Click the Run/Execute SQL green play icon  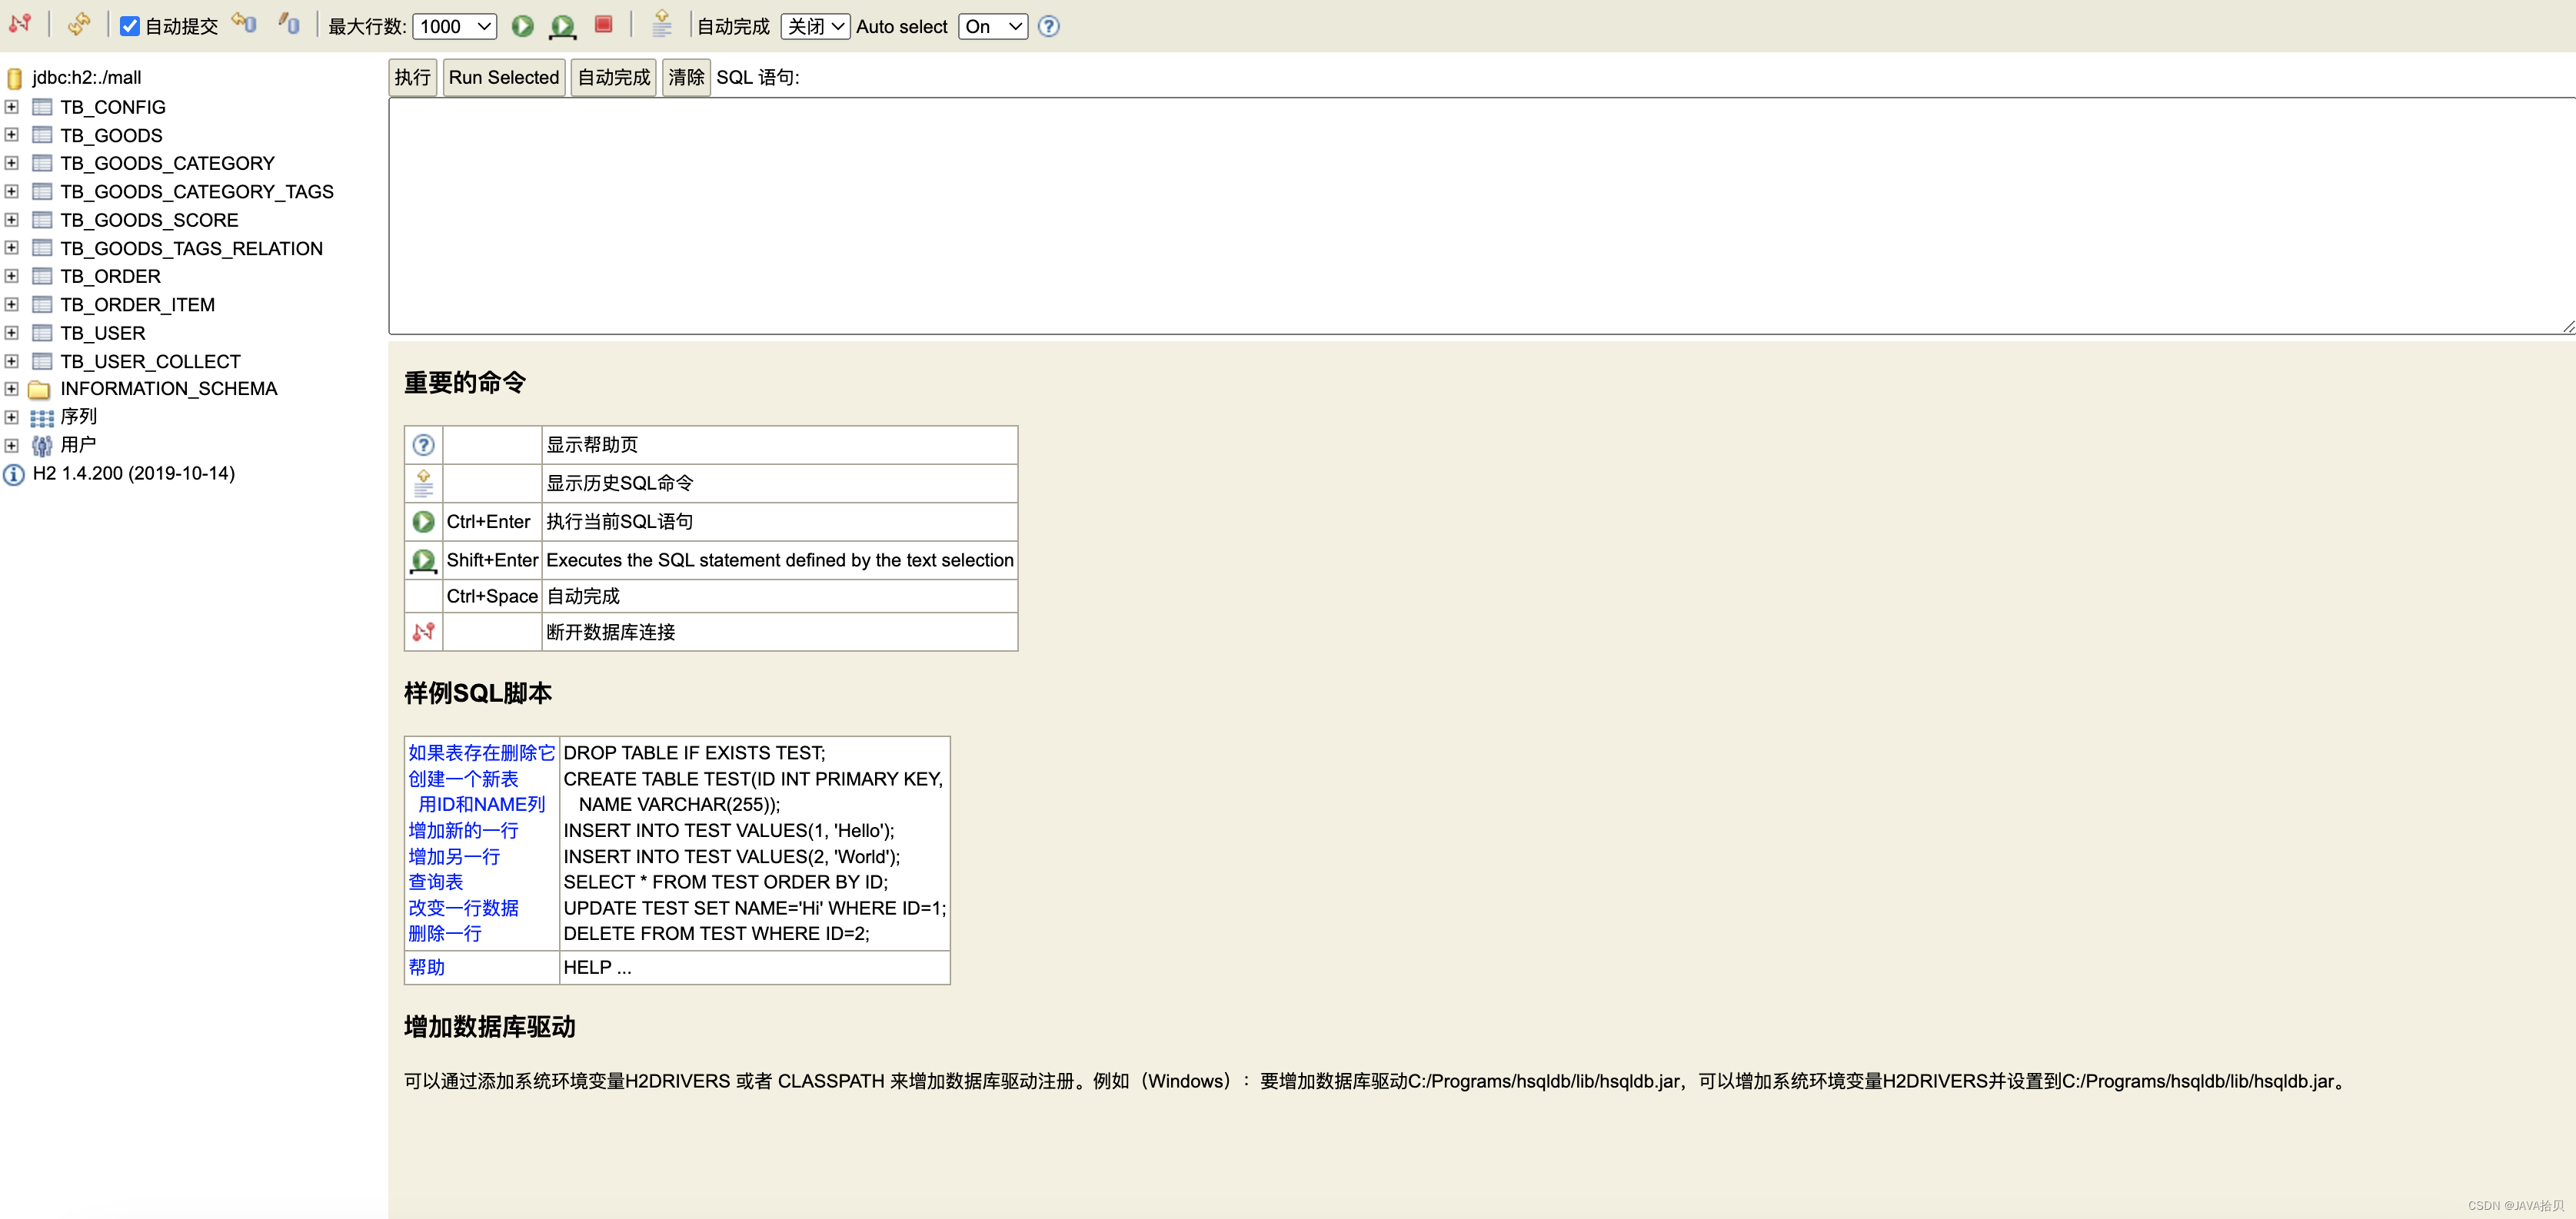pos(521,26)
